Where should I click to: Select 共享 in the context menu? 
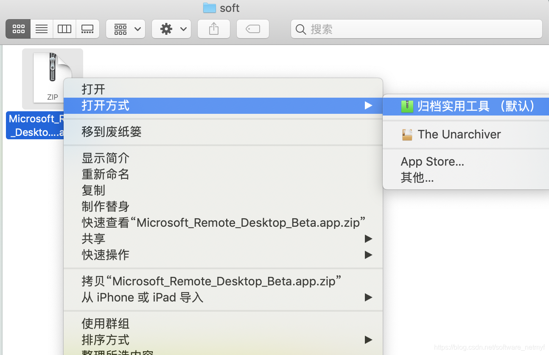(223, 239)
